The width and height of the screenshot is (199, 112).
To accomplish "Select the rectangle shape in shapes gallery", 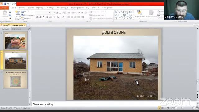I will coord(125,12).
